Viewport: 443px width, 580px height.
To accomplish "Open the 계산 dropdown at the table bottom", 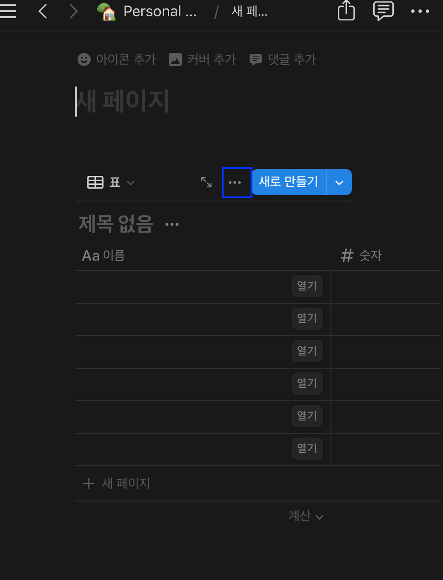I will coord(305,516).
